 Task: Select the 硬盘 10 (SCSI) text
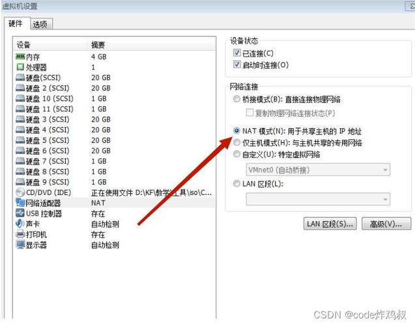pos(50,99)
